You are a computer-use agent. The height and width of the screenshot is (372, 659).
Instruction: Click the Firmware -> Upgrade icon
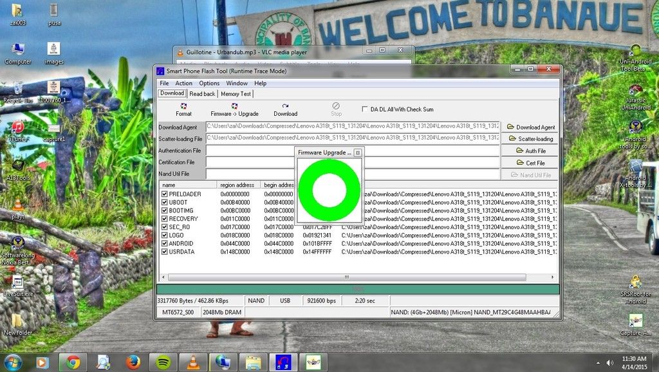(234, 109)
